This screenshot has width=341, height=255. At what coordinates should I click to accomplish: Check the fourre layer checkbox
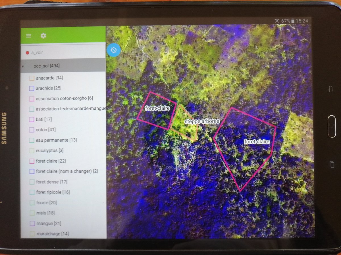[32, 202]
